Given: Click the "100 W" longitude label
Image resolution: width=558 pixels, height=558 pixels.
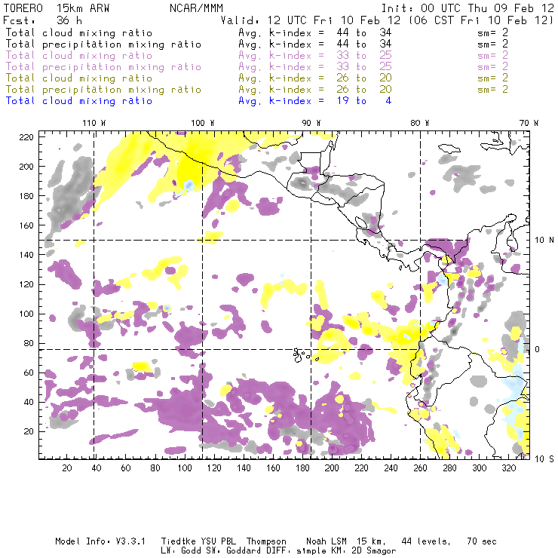Looking at the screenshot, I should point(203,123).
